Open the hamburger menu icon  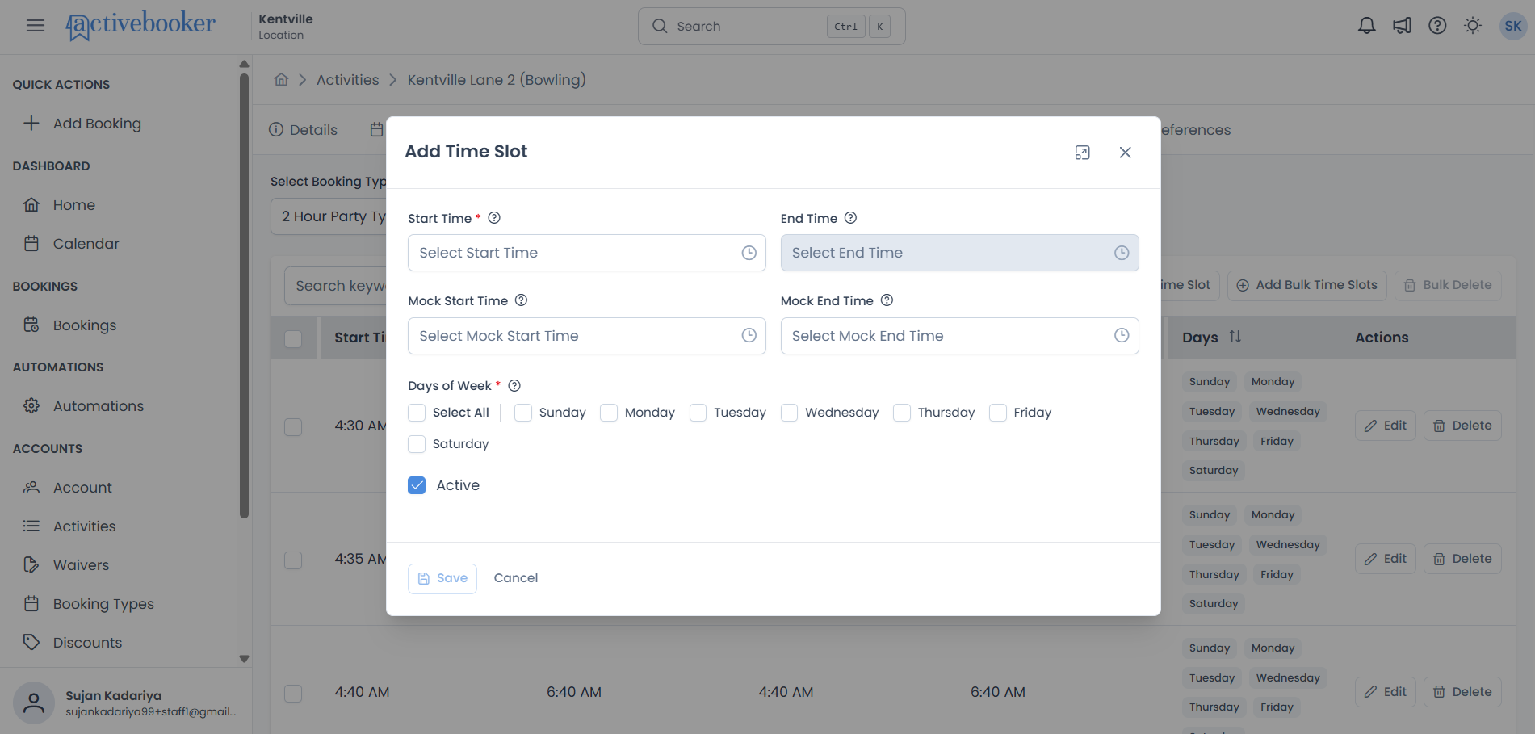click(x=35, y=26)
